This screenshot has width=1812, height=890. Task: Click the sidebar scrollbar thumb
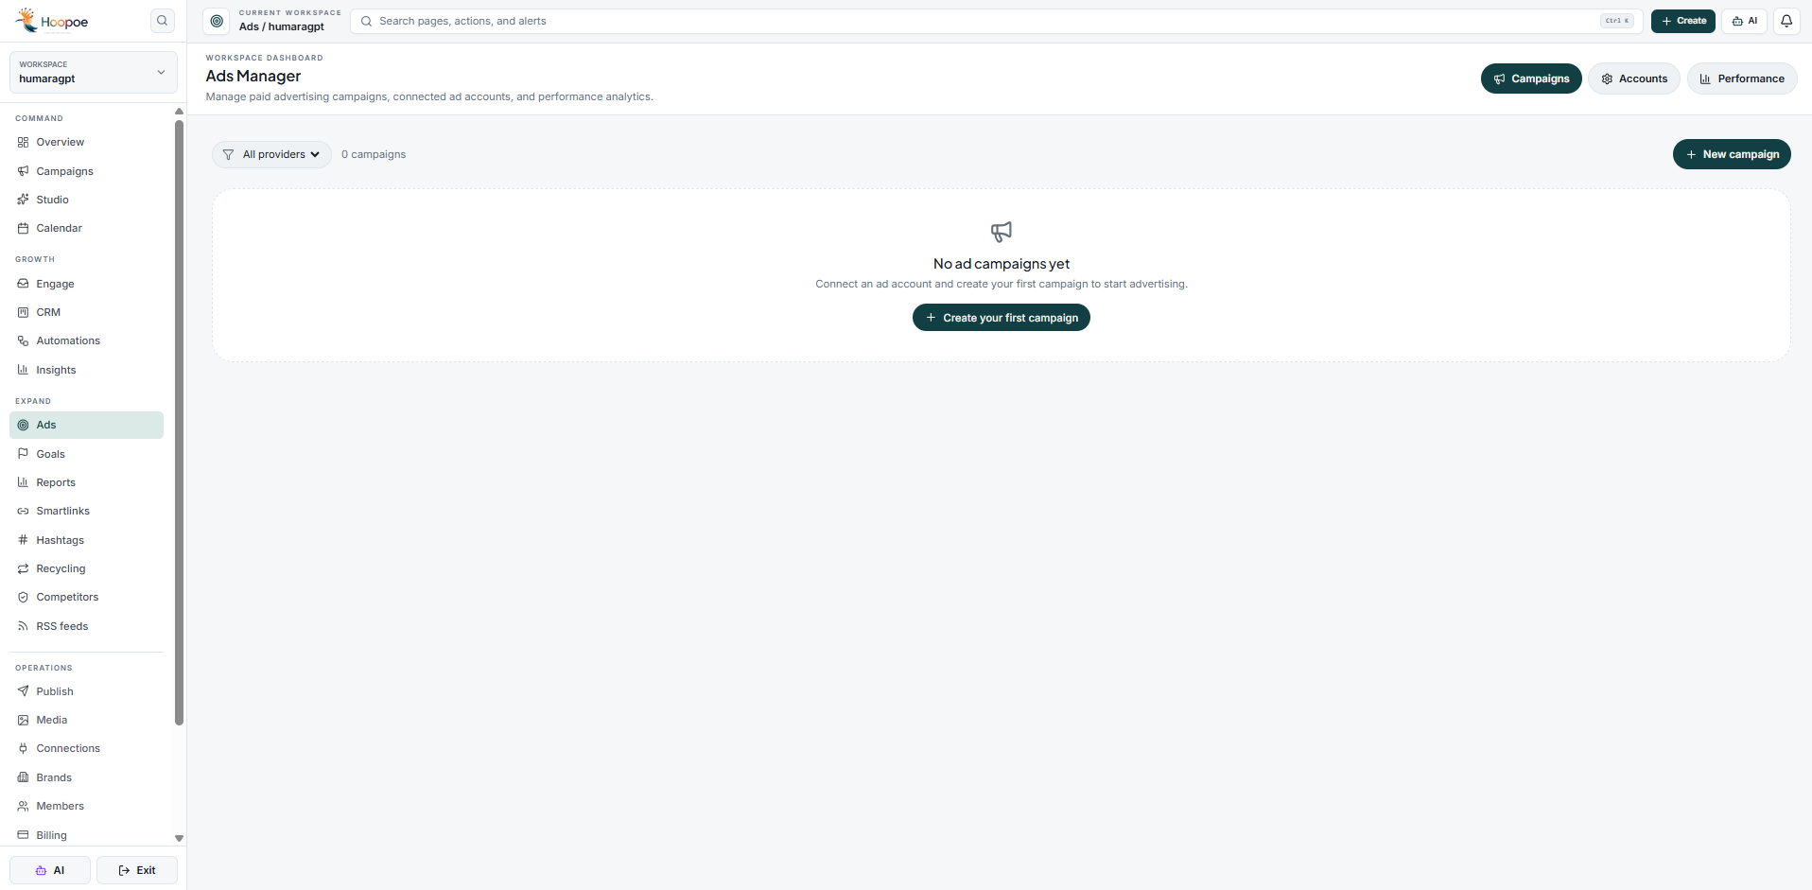(179, 423)
